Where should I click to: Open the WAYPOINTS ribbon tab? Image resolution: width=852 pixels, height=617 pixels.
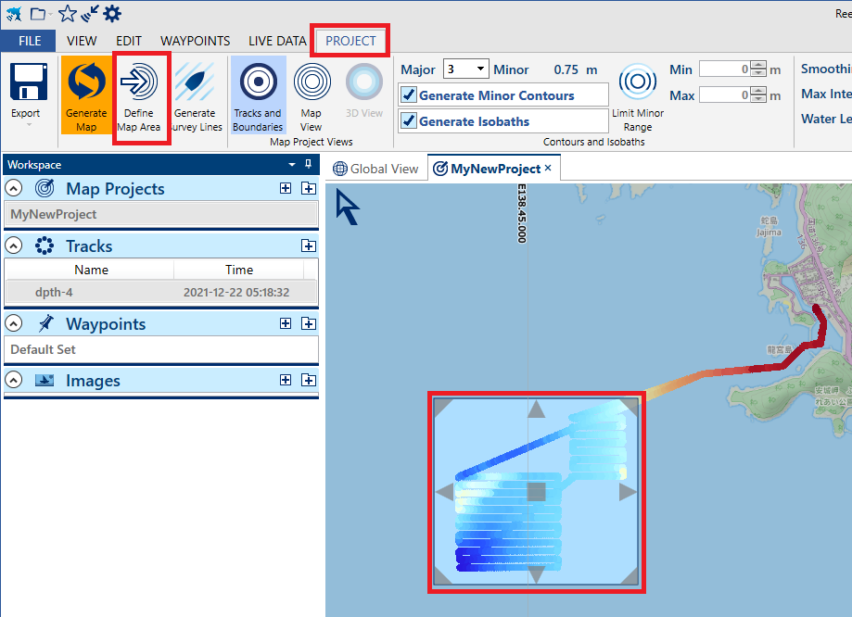[195, 41]
